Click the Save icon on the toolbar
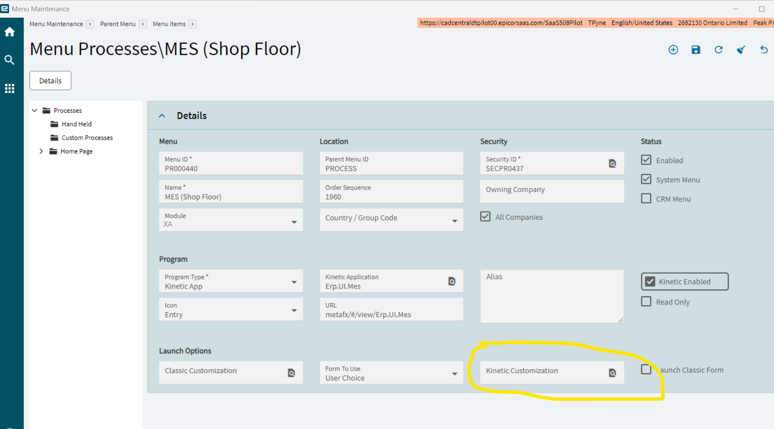The width and height of the screenshot is (774, 429). point(696,50)
